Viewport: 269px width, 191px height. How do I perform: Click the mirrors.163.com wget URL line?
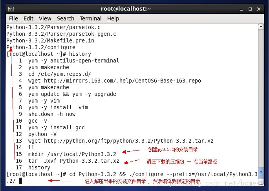[115, 81]
